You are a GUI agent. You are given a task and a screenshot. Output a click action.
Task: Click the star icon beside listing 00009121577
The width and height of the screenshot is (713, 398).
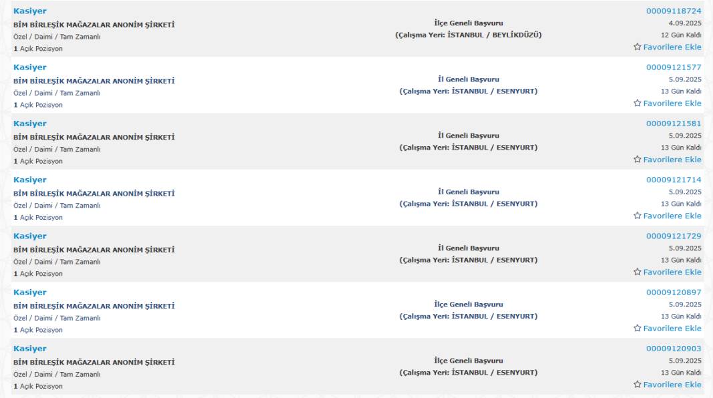(637, 104)
